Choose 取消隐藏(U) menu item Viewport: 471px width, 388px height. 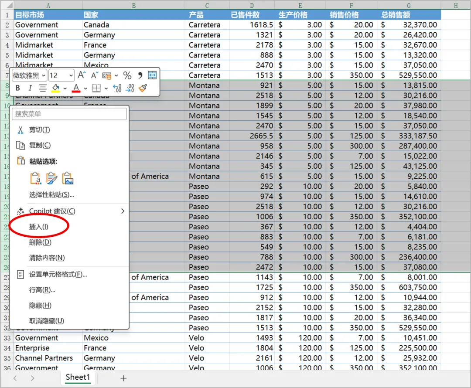[x=69, y=321]
